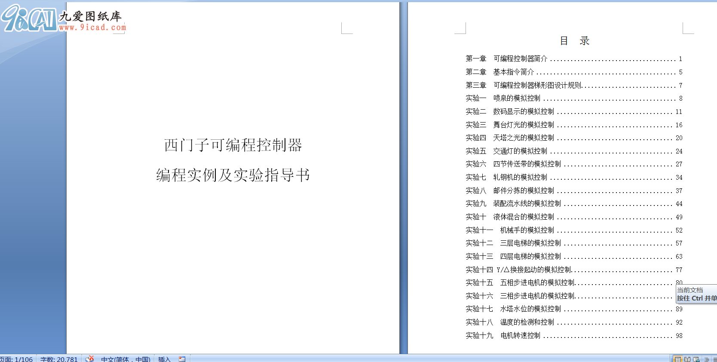The height and width of the screenshot is (362, 717).
Task: Switch to Outline view
Action: (x=706, y=359)
